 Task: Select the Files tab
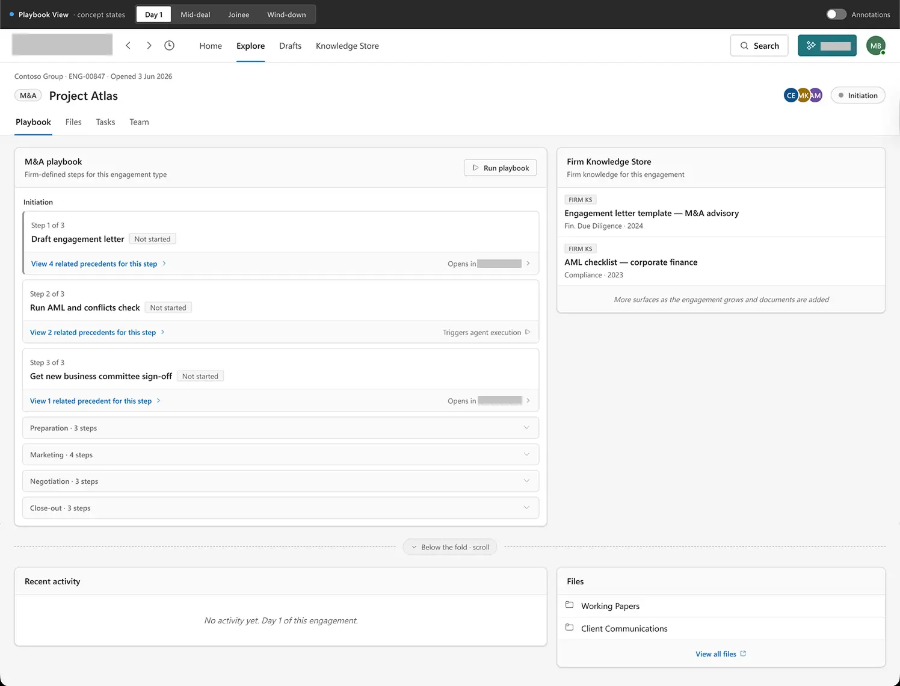tap(73, 122)
